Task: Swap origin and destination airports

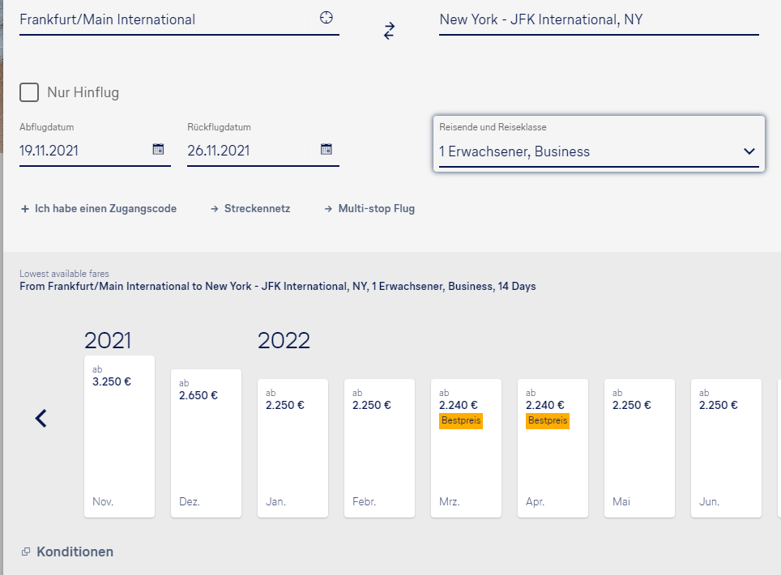Action: [x=389, y=31]
